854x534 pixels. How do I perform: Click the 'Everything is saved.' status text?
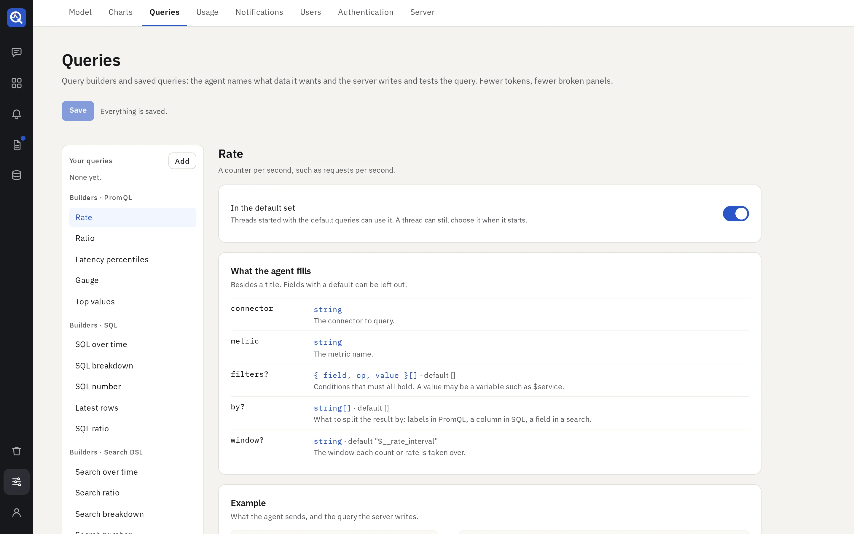point(134,112)
